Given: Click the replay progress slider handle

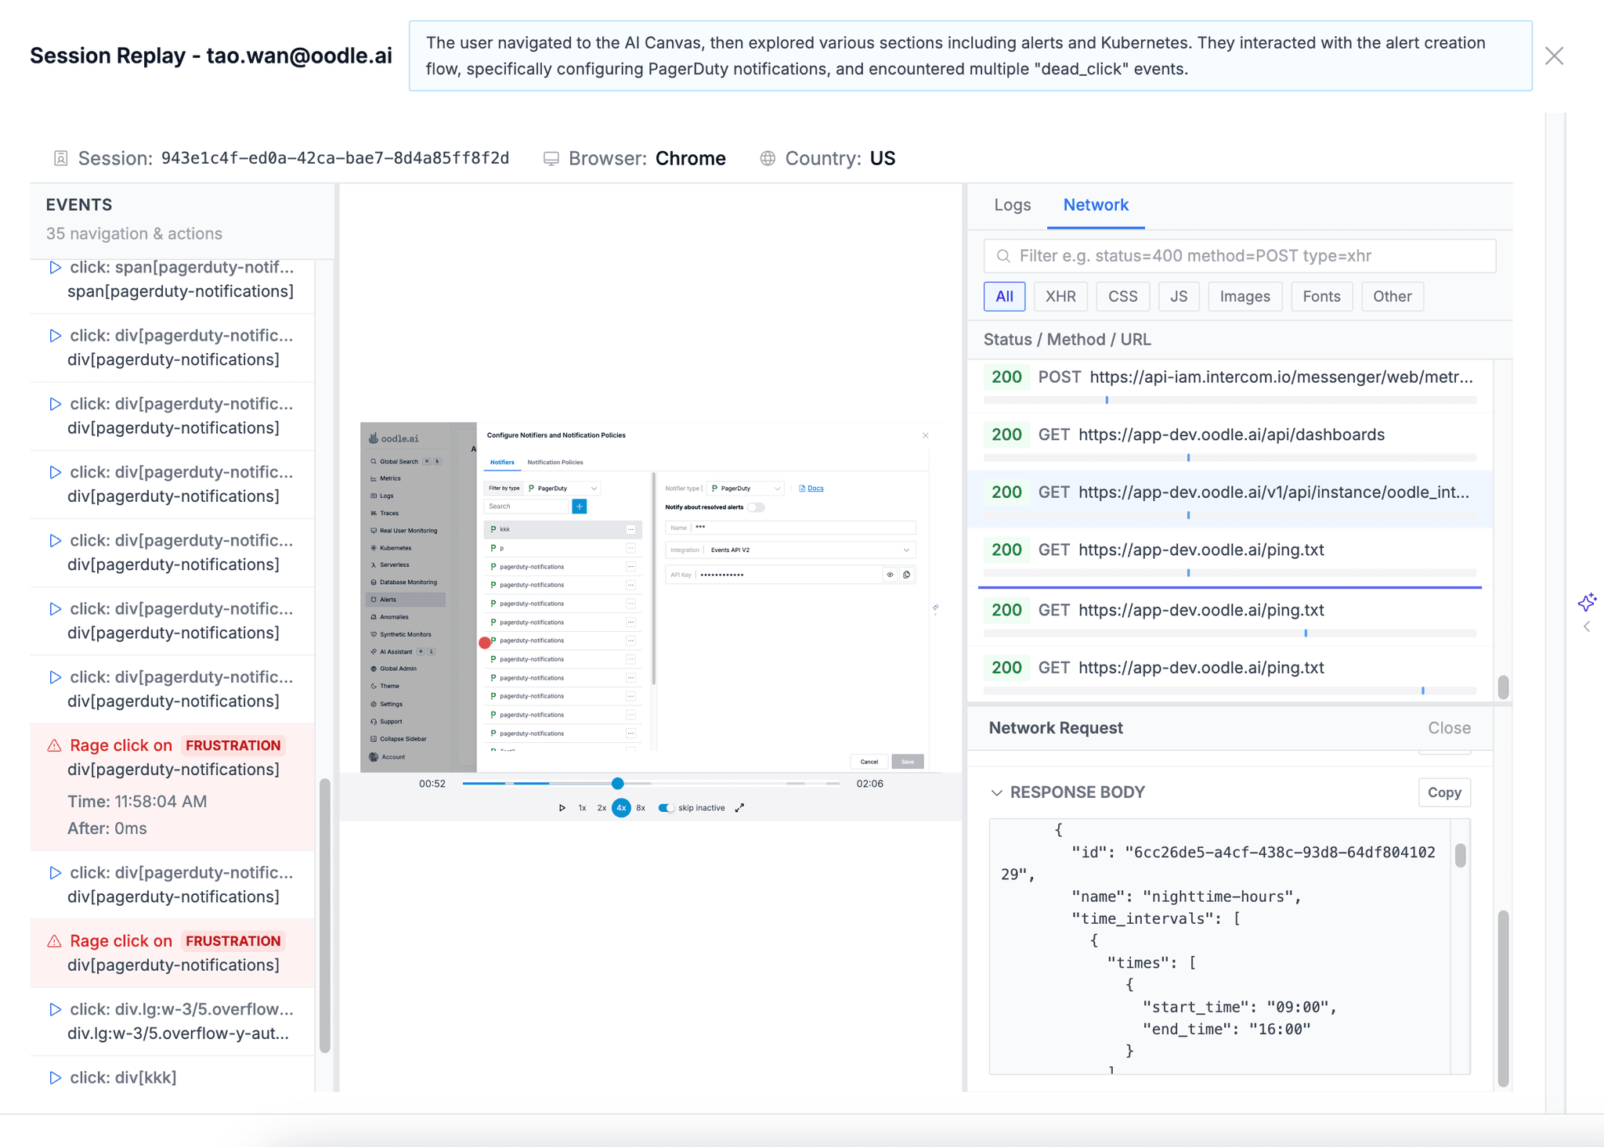Looking at the screenshot, I should point(618,783).
